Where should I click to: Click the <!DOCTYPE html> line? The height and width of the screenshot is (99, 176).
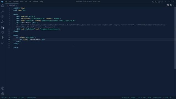(19, 8)
